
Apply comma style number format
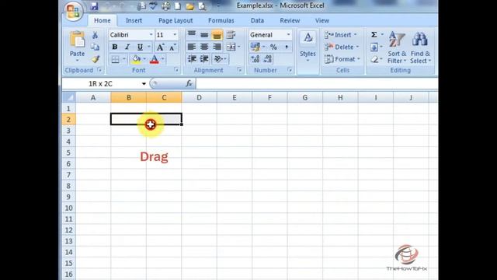pyautogui.click(x=287, y=47)
